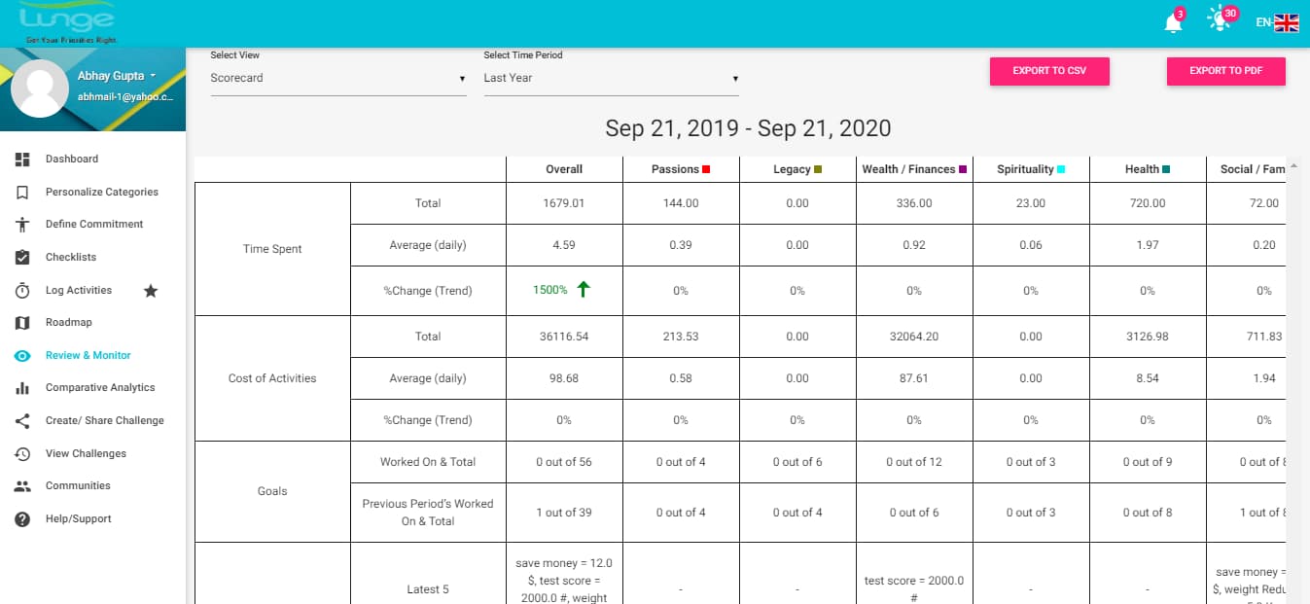Go to Define Commitment
Image resolution: width=1310 pixels, height=604 pixels.
click(x=92, y=225)
